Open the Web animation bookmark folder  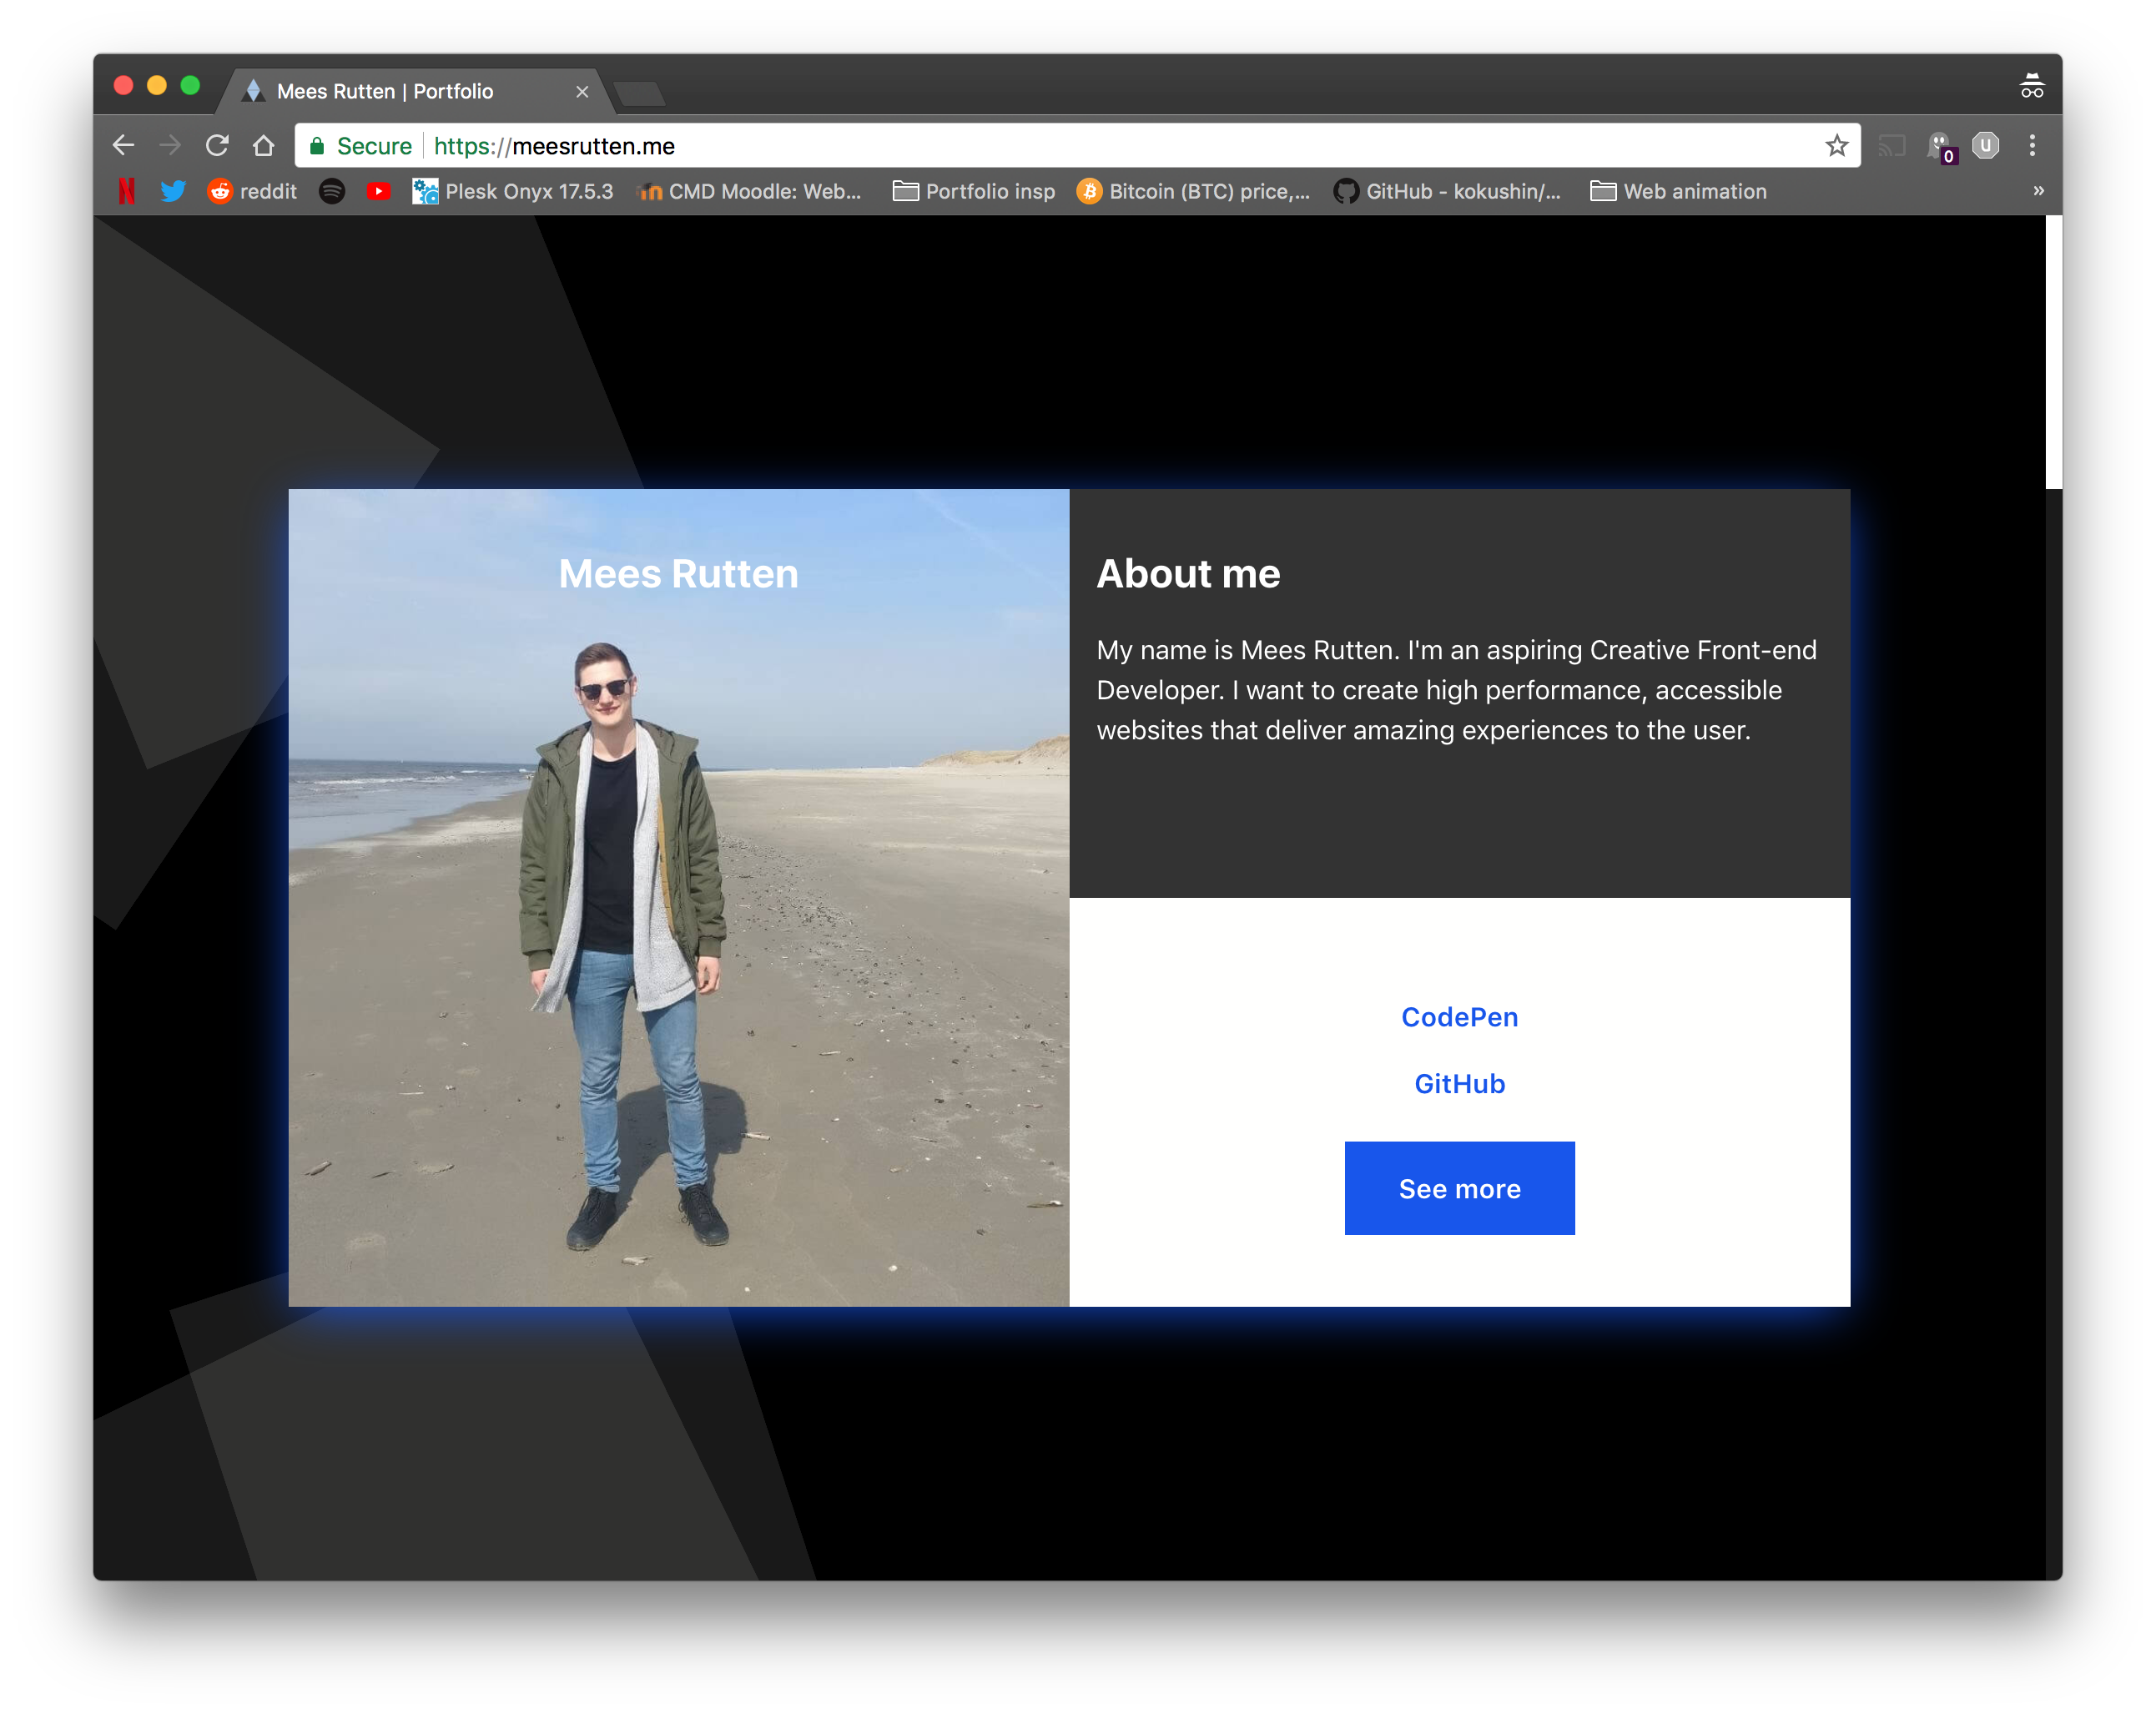click(x=1679, y=191)
